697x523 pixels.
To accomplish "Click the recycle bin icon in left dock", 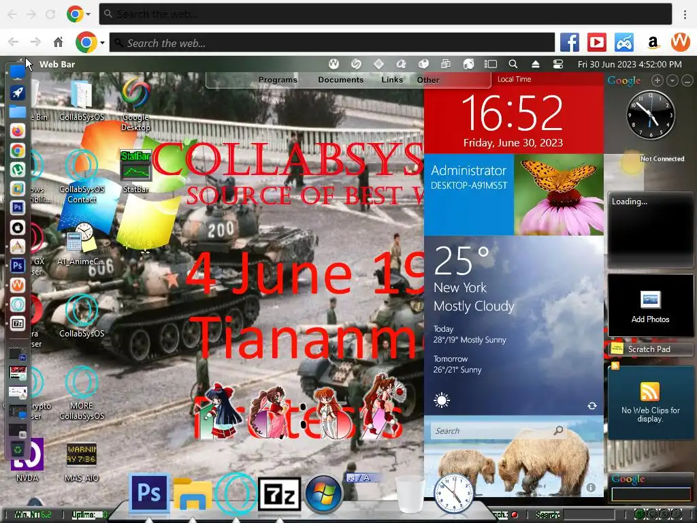I will (x=17, y=449).
